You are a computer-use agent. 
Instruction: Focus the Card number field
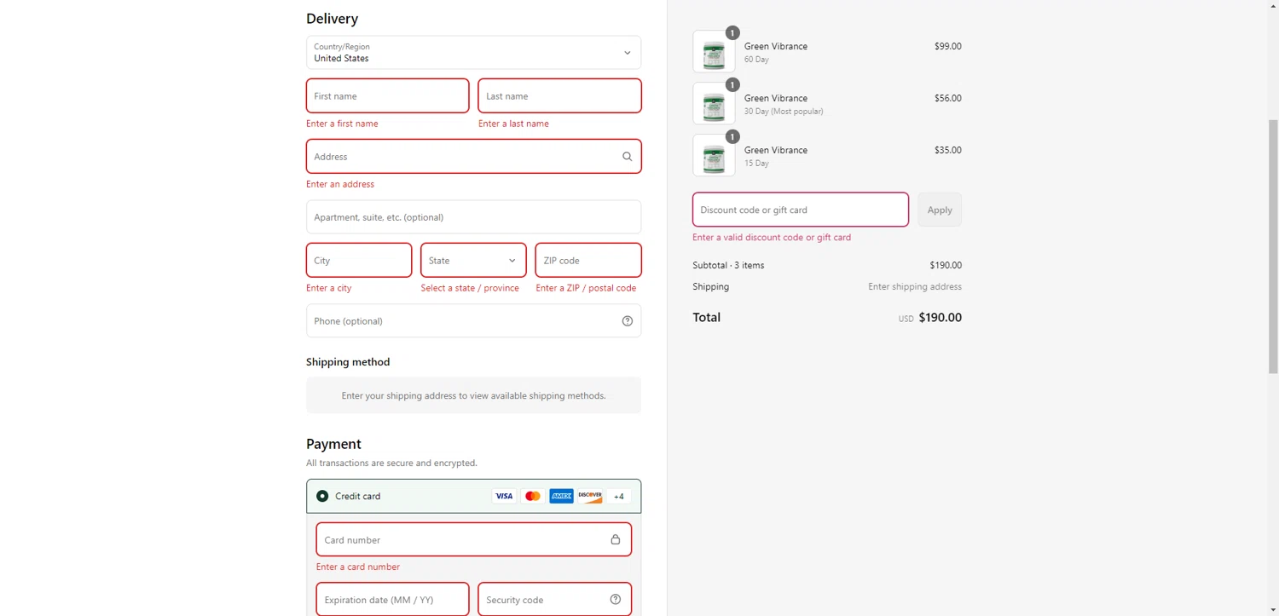[x=474, y=539]
